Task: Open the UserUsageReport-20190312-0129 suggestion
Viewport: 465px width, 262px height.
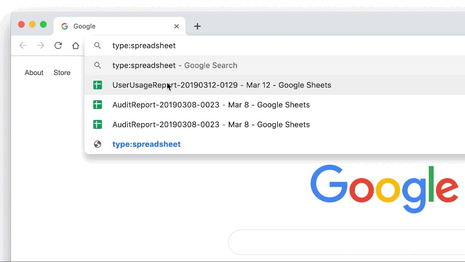Action: [x=221, y=85]
